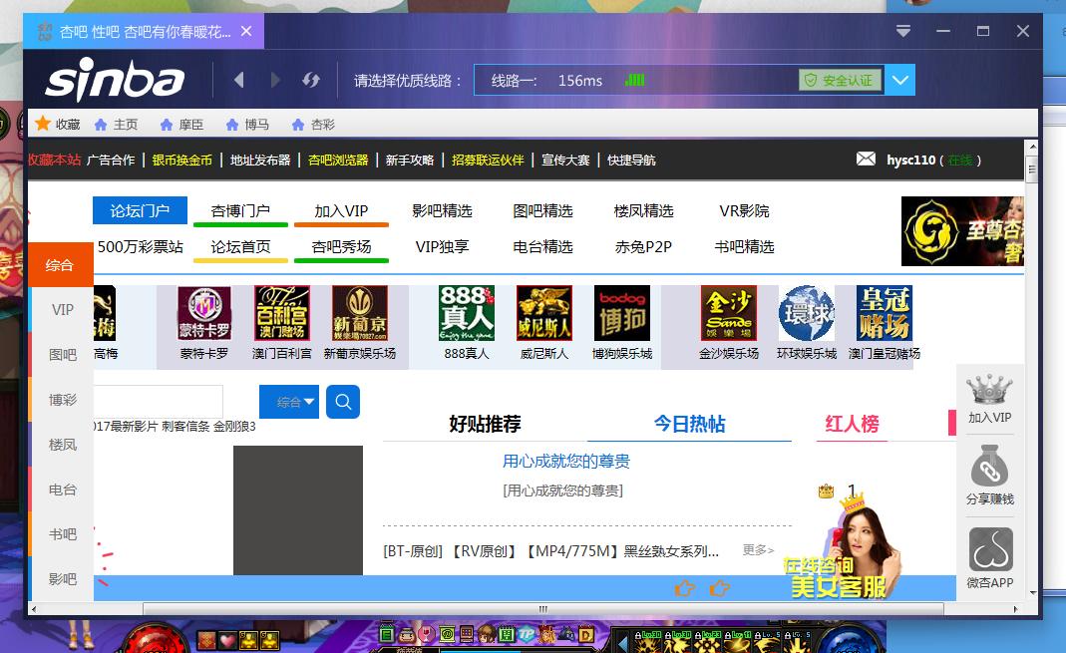Click the horizontal scrollbar at page bottom
Viewport: 1066px width, 653px height.
[x=543, y=607]
